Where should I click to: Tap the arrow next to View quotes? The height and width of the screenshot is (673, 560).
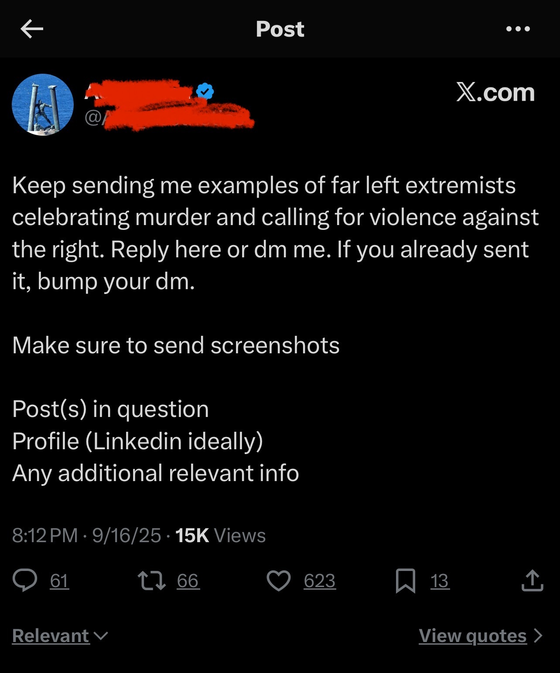538,635
